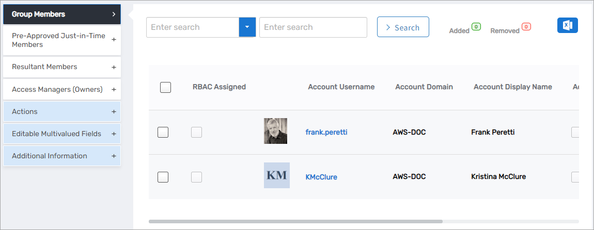This screenshot has width=594, height=230.
Task: Toggle the select-all checkbox in table header
Action: coord(165,87)
